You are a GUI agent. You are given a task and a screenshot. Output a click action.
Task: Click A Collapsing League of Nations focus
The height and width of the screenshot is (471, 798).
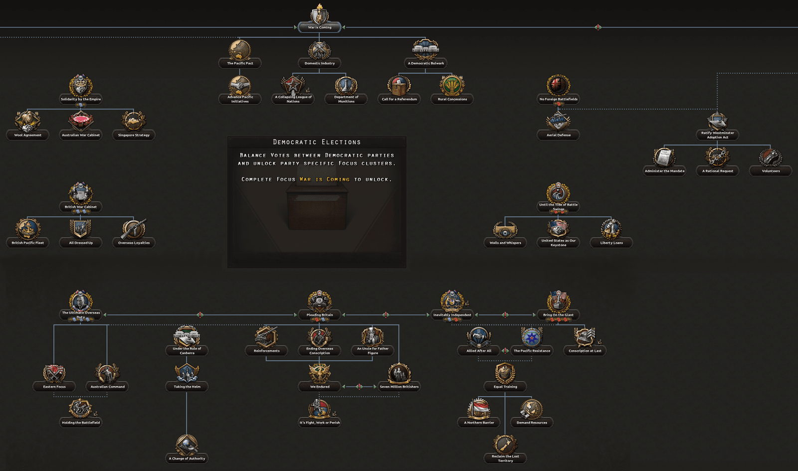tap(293, 91)
